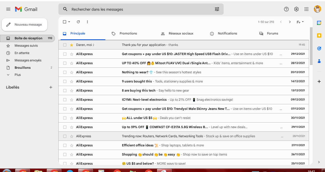Open Contacts side panel

(x=319, y=61)
